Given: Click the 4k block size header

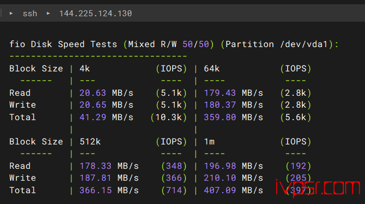Looking at the screenshot, I should pos(85,69).
